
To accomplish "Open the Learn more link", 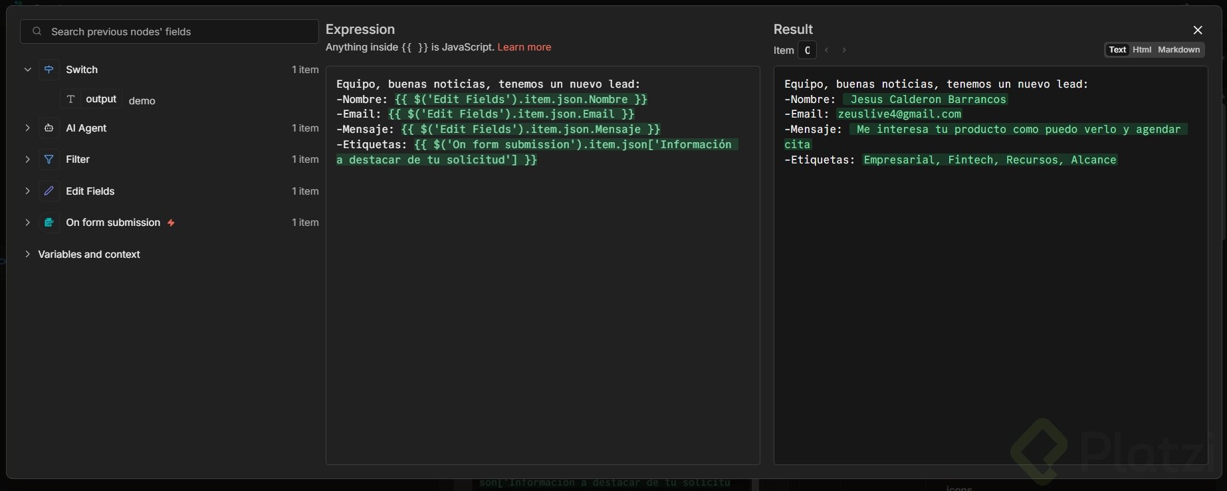I will [524, 47].
